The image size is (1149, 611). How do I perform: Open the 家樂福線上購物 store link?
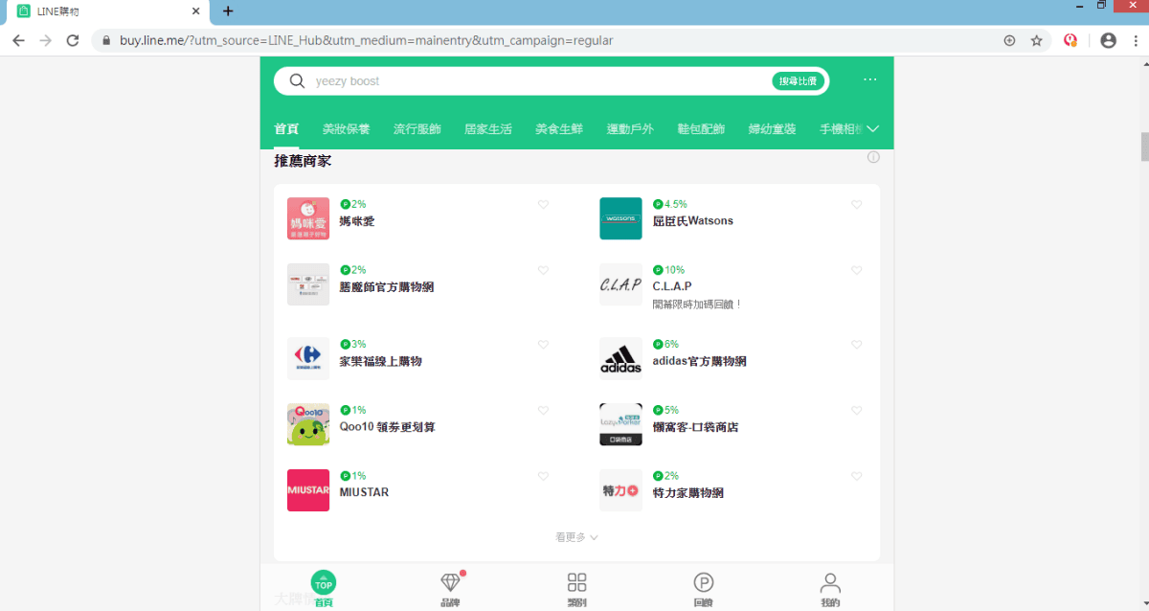tap(381, 362)
